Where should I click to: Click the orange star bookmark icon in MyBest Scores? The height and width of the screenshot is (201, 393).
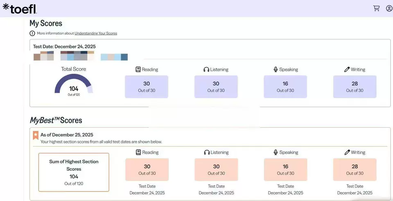click(36, 135)
